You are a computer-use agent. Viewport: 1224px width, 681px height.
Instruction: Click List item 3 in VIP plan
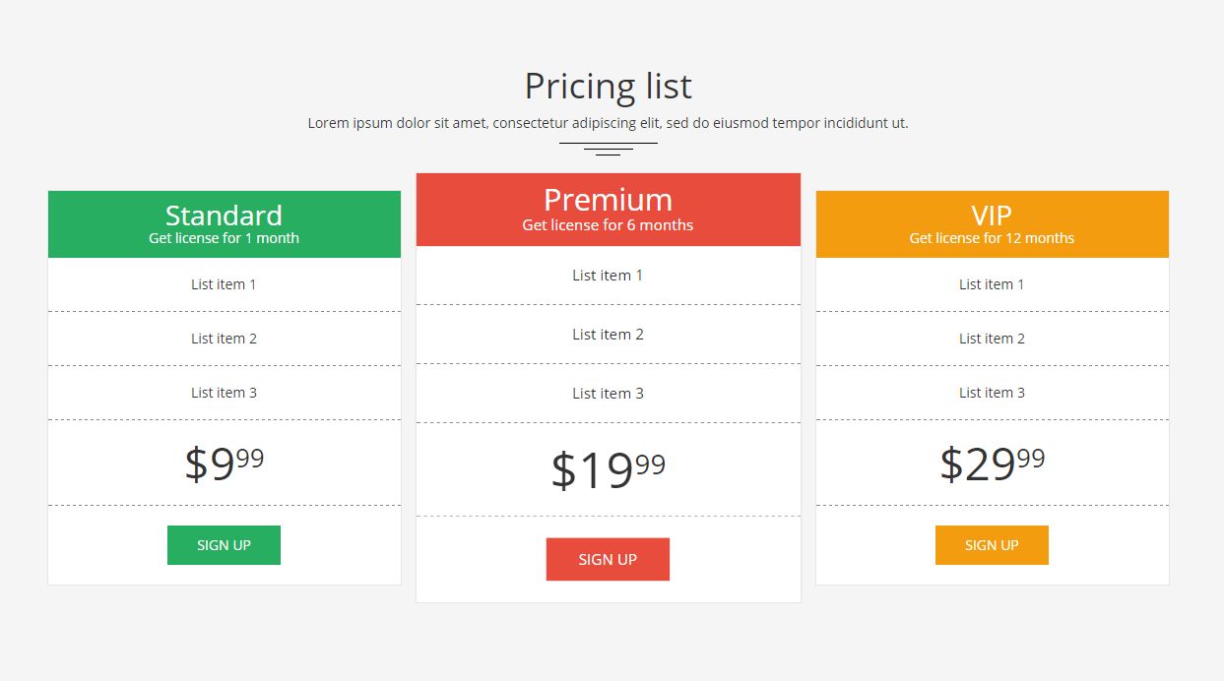coord(992,393)
